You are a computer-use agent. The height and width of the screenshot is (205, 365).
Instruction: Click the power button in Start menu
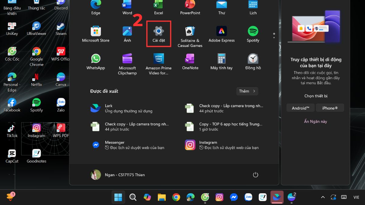point(255,175)
